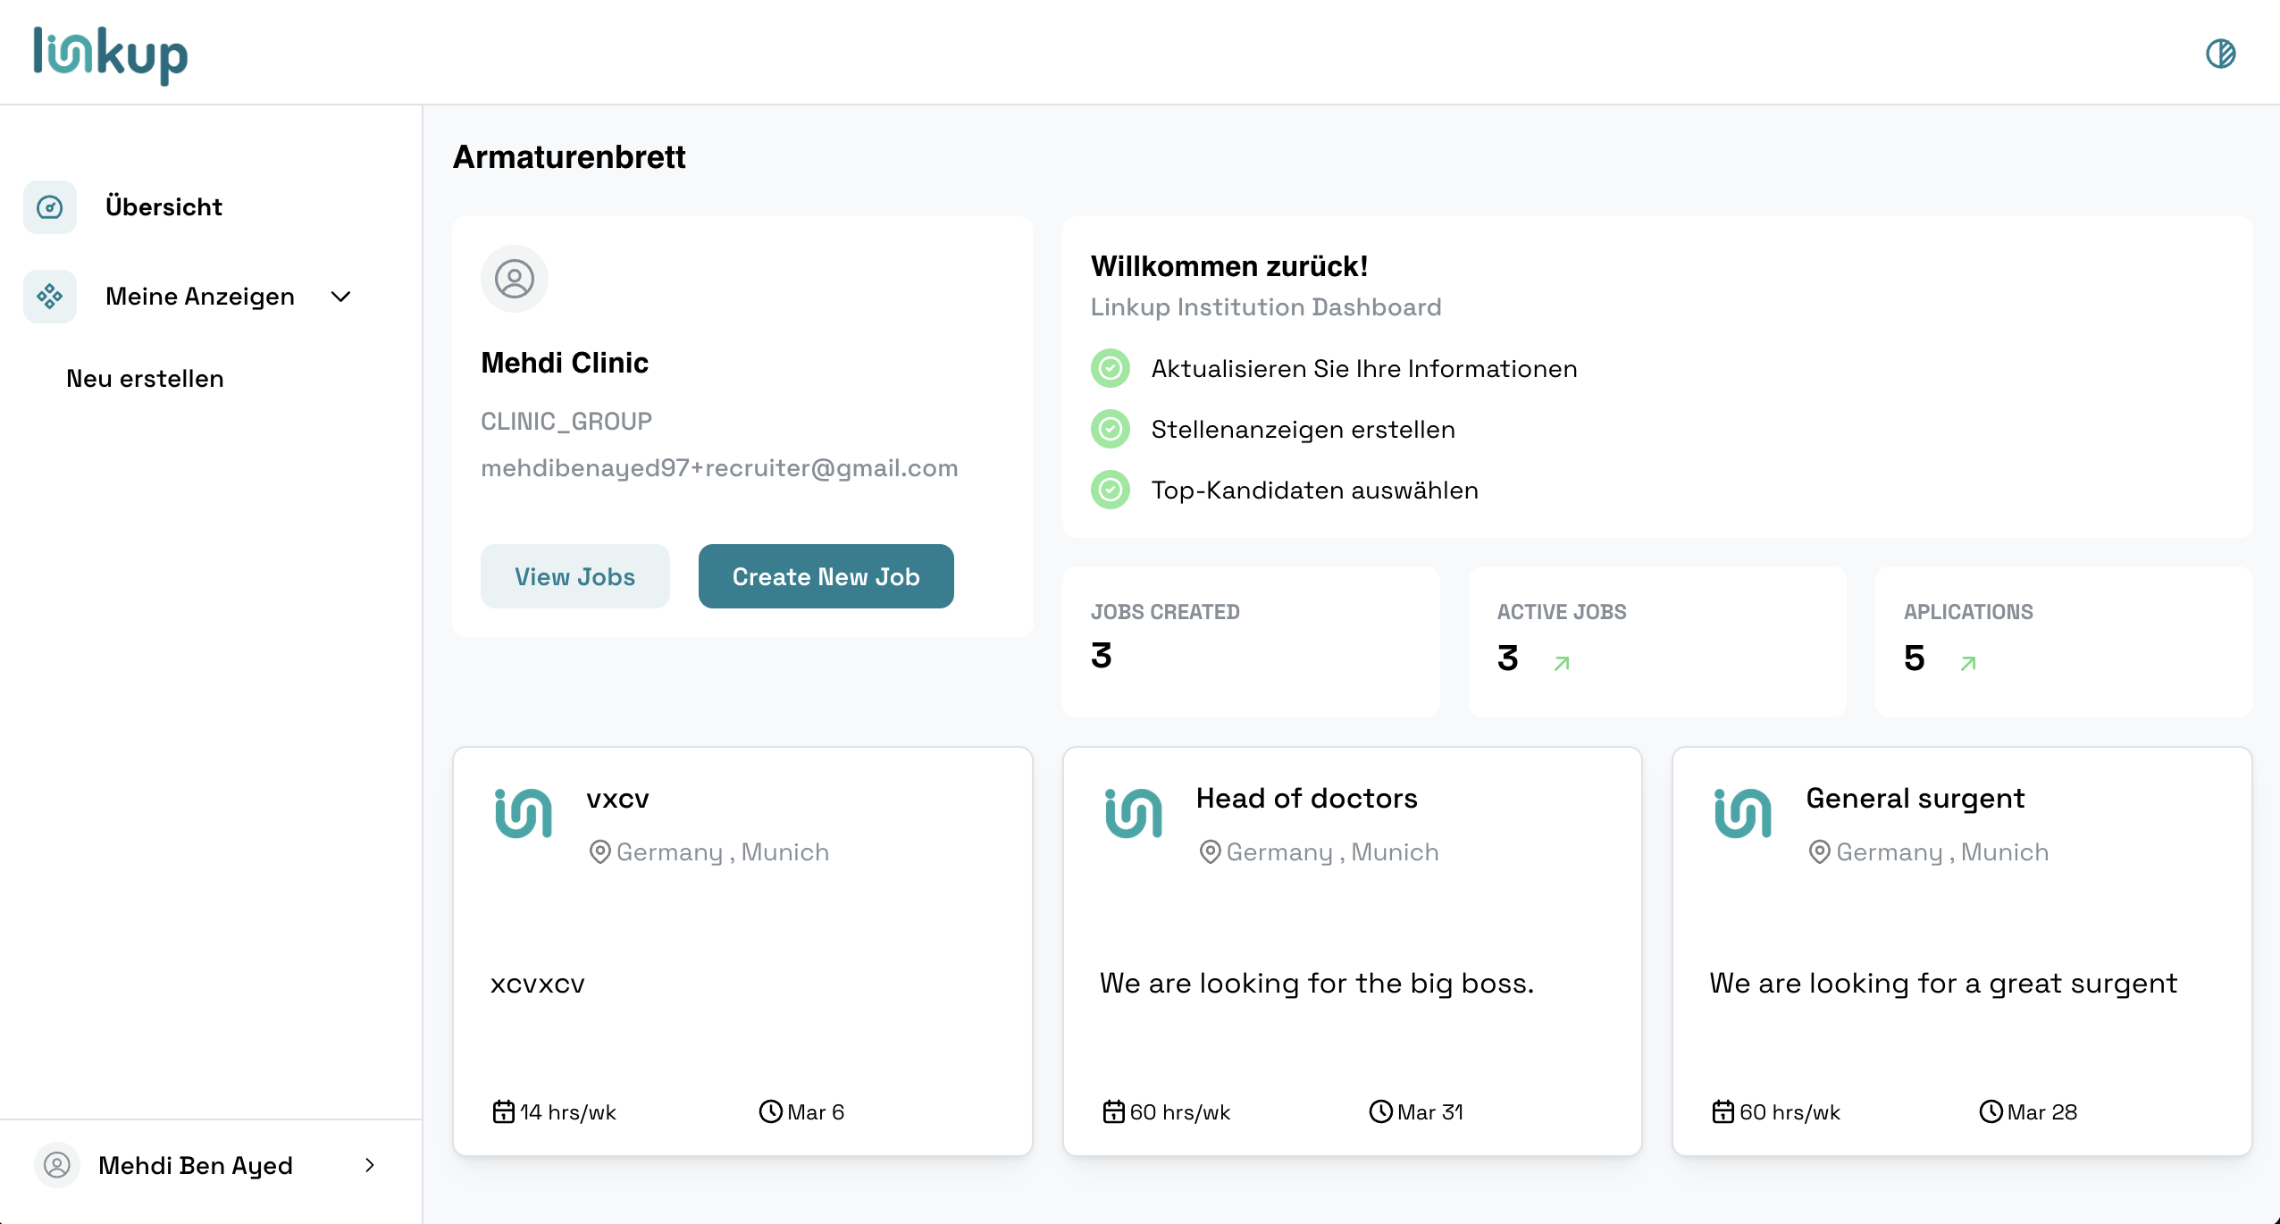Toggle the check icon for Aktualisieren Sie Ihre Informationen
This screenshot has width=2280, height=1224.
(1111, 368)
